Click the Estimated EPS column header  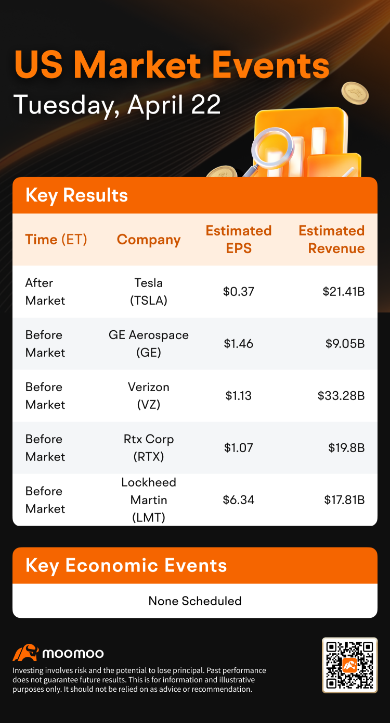(x=239, y=240)
